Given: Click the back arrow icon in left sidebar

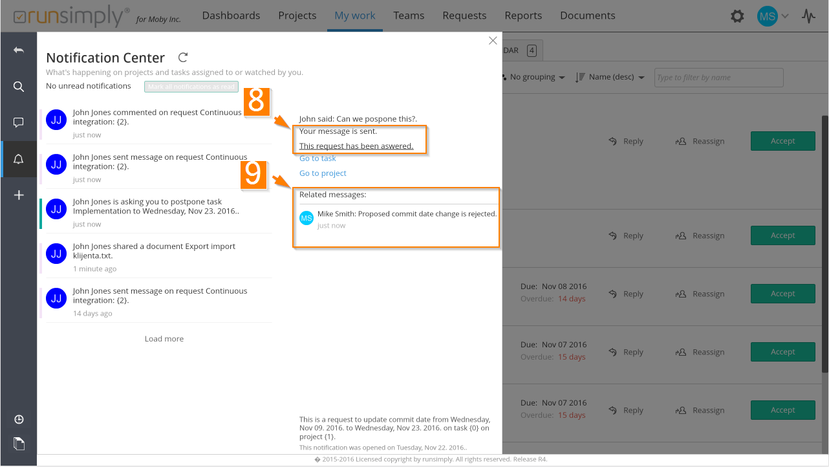Looking at the screenshot, I should point(19,50).
